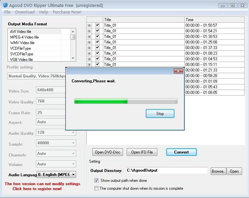Browse for an output directory
249x198 pixels.
(218, 171)
